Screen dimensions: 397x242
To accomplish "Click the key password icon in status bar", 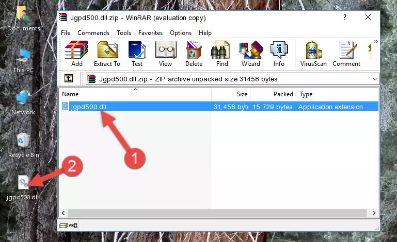I will pyautogui.click(x=73, y=226).
